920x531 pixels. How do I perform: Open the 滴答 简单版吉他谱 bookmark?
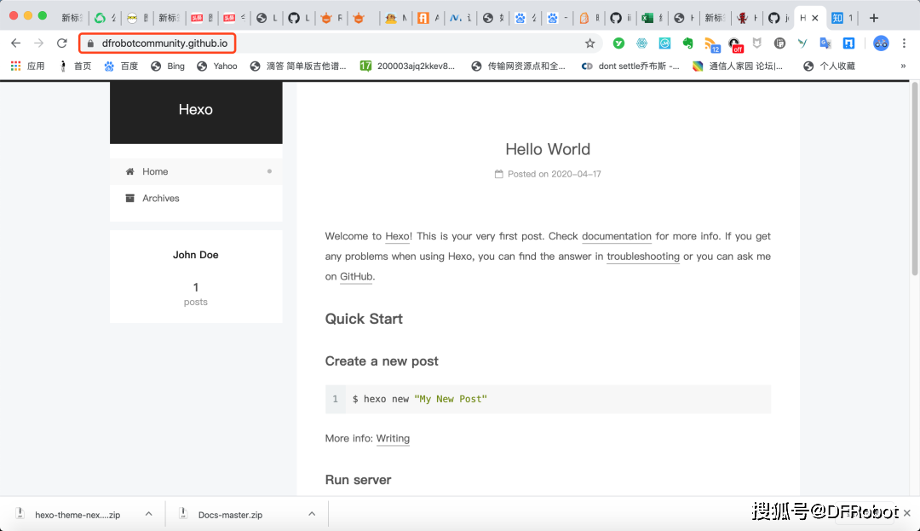tap(298, 66)
